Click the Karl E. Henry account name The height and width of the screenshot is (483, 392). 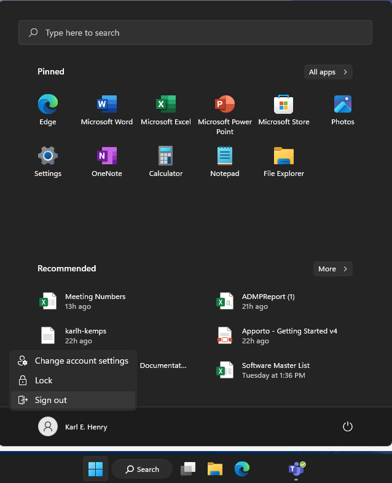click(86, 427)
